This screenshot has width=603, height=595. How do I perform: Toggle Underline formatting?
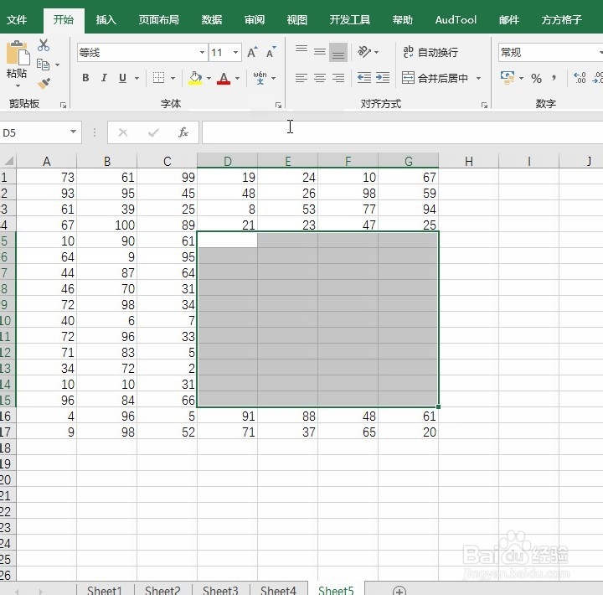pyautogui.click(x=122, y=78)
